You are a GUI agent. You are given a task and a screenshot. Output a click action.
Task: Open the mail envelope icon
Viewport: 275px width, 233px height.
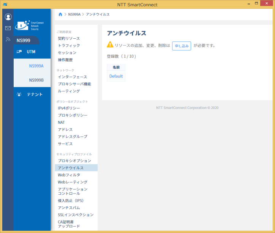pyautogui.click(x=8, y=28)
